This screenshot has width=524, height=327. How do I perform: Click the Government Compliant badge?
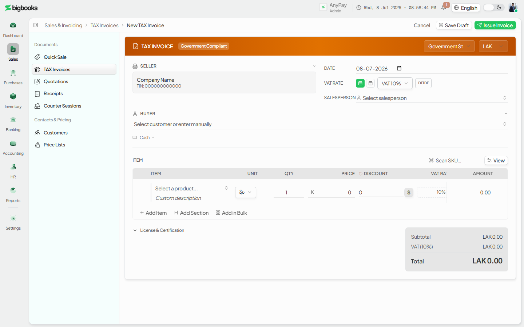click(204, 46)
